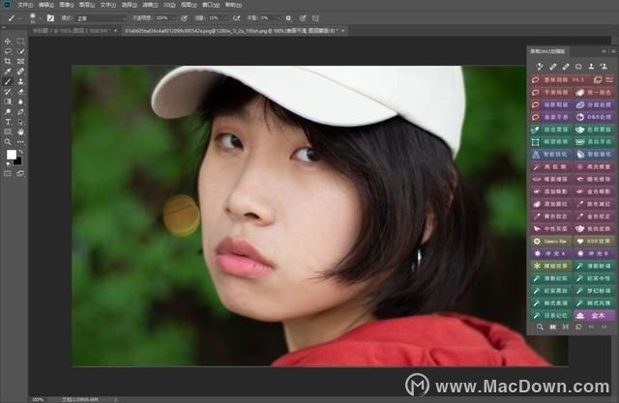Open the flow 15% slider arrow

pyautogui.click(x=225, y=18)
